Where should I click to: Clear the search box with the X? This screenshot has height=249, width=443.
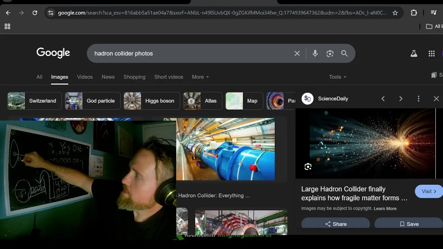(297, 53)
